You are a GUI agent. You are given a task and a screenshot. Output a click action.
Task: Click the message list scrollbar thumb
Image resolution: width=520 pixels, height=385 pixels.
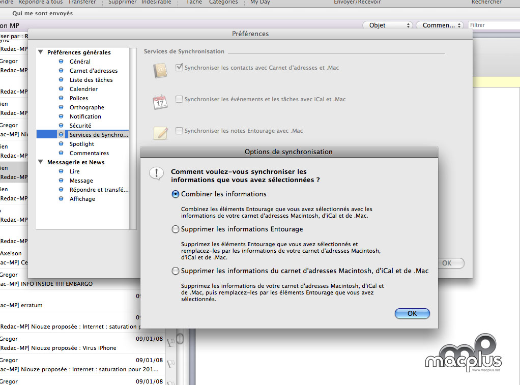(x=180, y=339)
